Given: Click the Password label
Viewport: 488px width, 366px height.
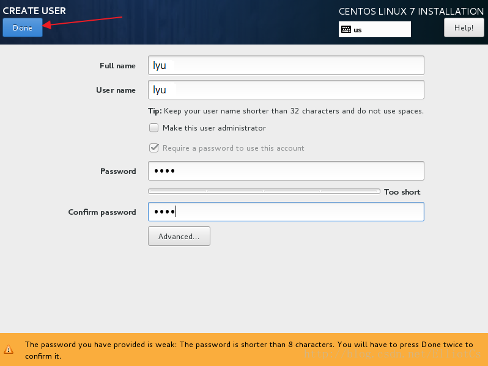Looking at the screenshot, I should point(118,171).
